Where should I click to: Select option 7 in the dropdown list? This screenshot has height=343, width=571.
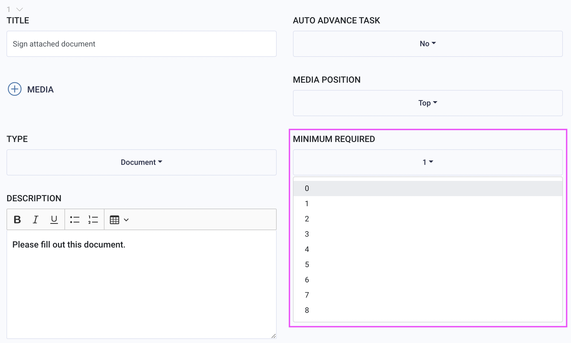428,295
